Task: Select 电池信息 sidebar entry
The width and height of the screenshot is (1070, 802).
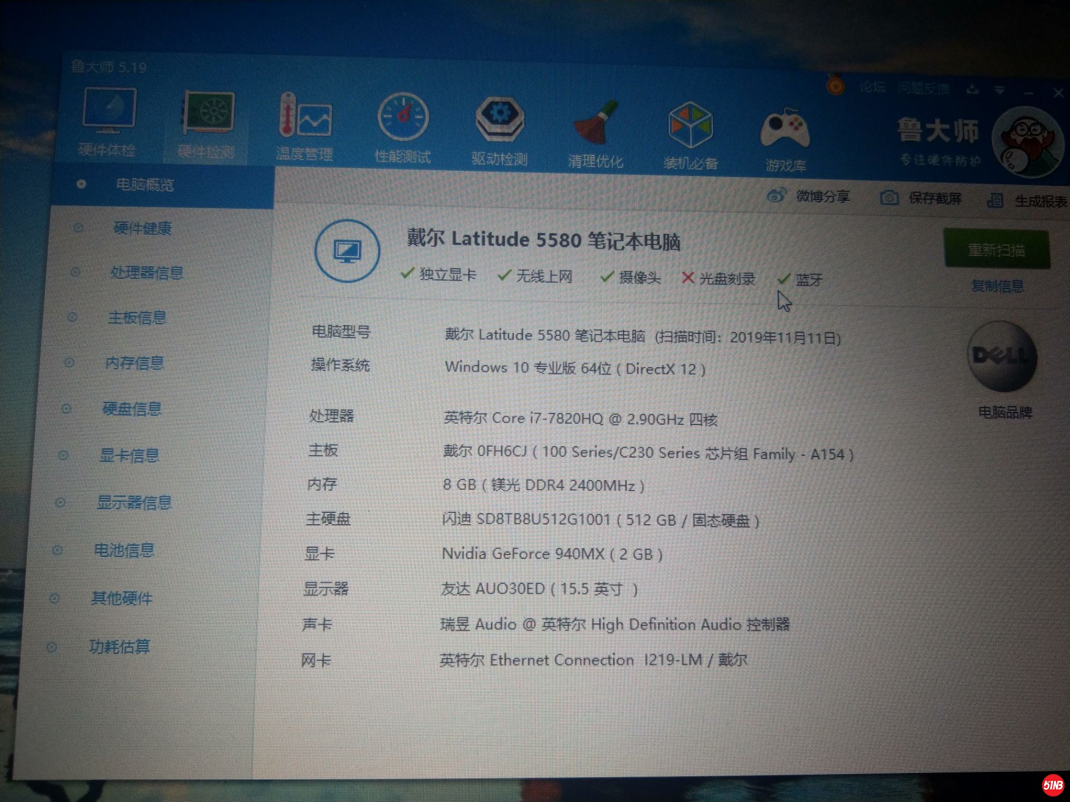Action: point(124,551)
